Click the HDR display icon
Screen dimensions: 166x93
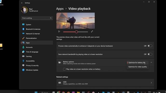coord(60,83)
